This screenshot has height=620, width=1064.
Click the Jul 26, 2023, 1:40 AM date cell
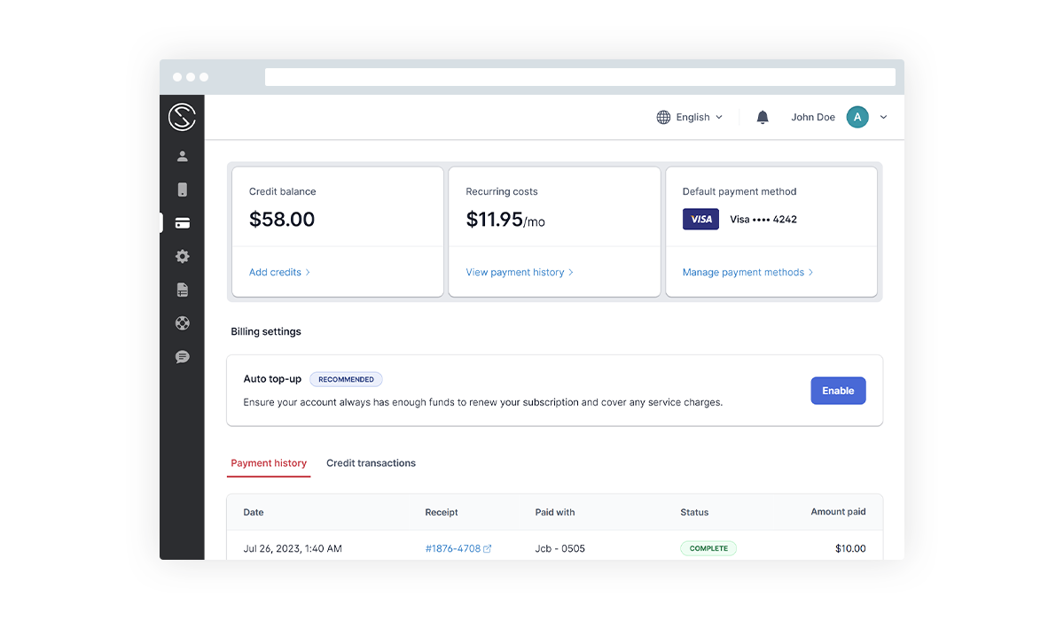click(x=293, y=548)
